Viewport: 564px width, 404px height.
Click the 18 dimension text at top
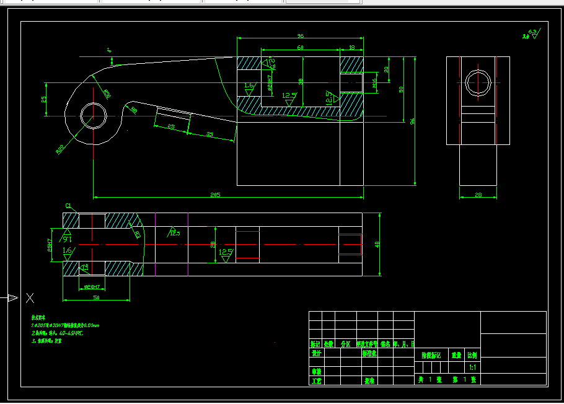coord(352,47)
